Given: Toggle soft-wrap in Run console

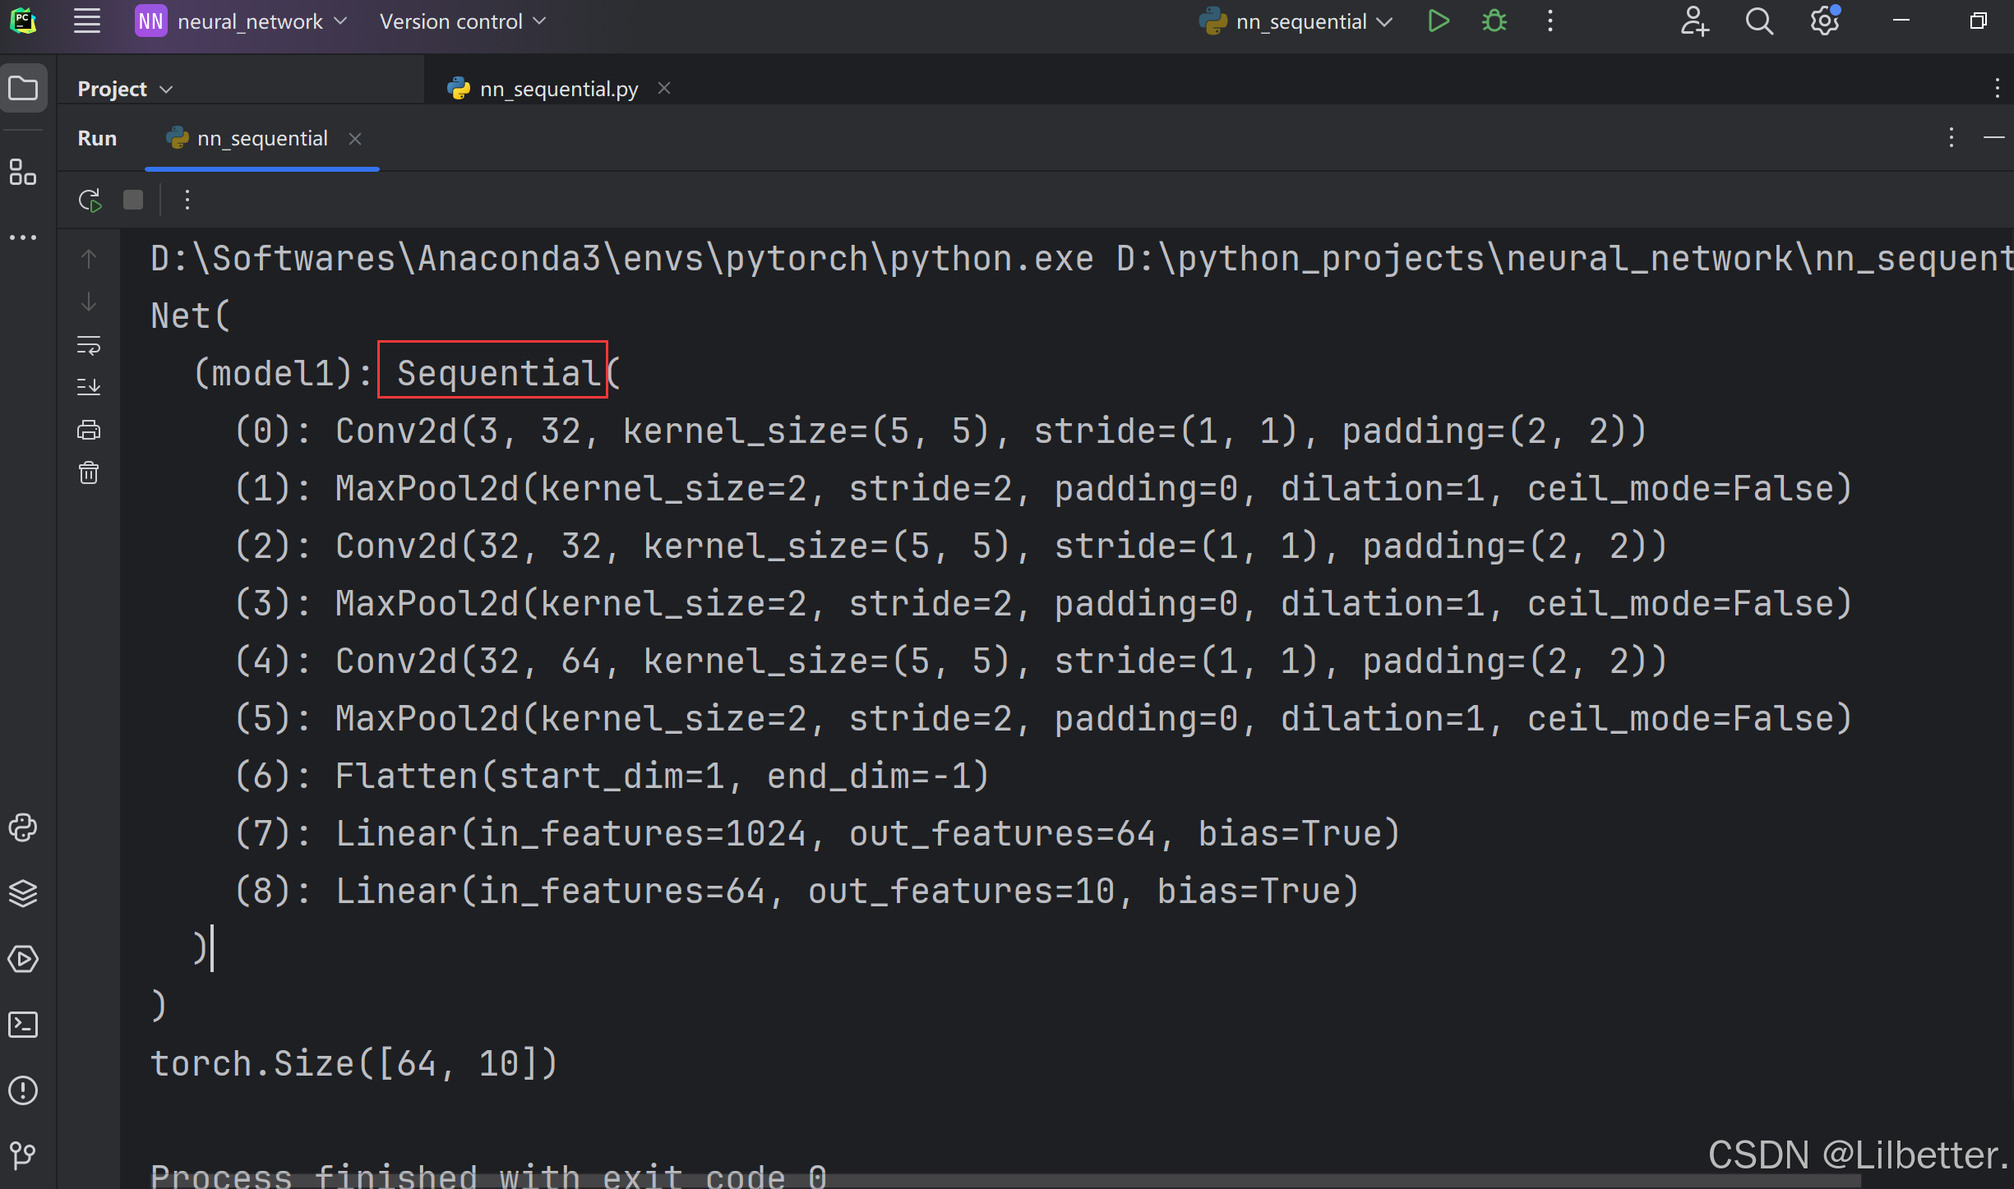Looking at the screenshot, I should pyautogui.click(x=89, y=345).
